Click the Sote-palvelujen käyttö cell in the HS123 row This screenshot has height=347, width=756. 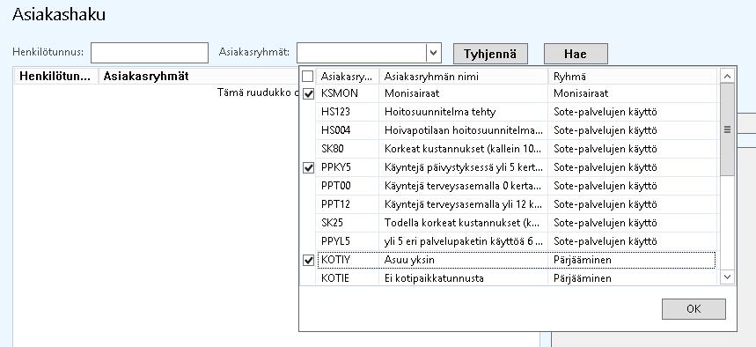click(633, 112)
